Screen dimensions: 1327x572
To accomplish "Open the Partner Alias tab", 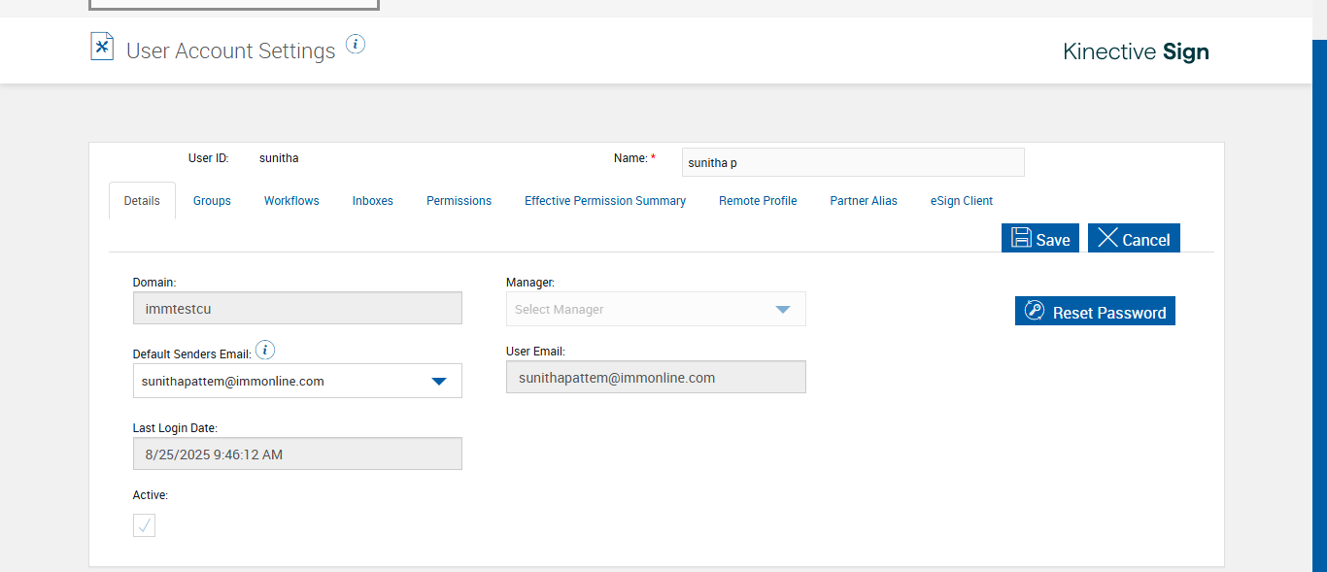I will pyautogui.click(x=864, y=201).
